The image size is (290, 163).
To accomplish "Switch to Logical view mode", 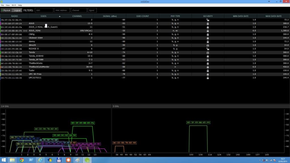I will 17,10.
